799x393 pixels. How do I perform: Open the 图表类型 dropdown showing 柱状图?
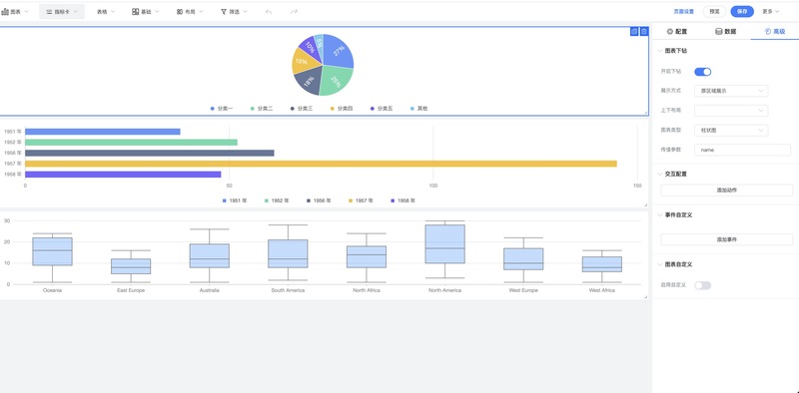pyautogui.click(x=731, y=131)
